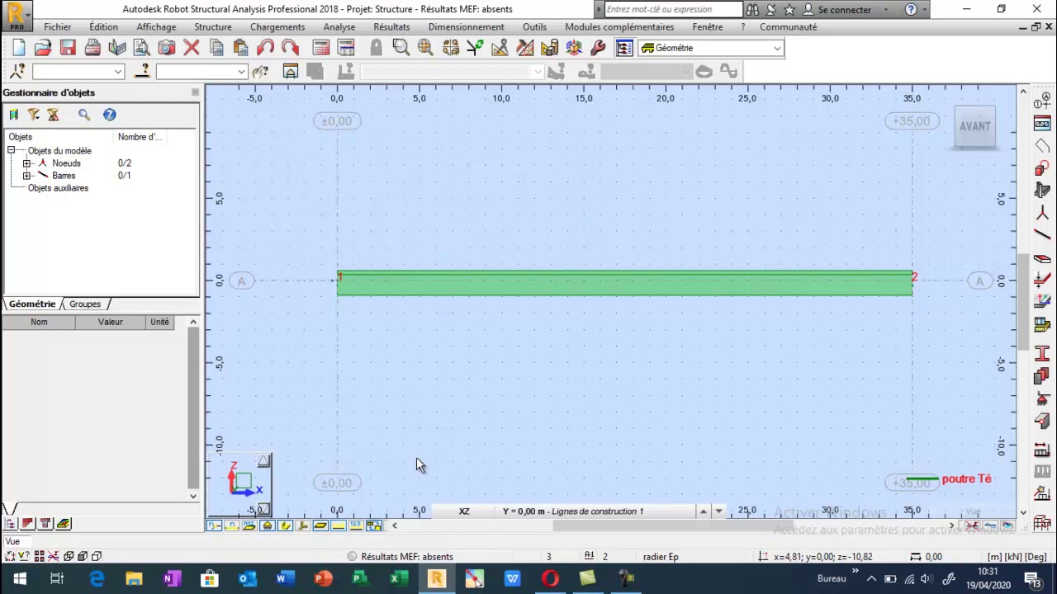The image size is (1057, 594).
Task: Click the properties panel vertical scrollbar
Action: coord(193,408)
